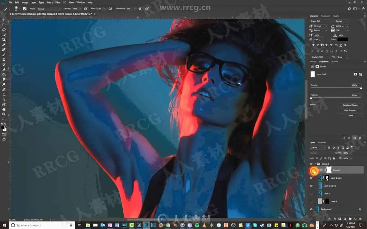Image resolution: width=367 pixels, height=229 pixels.
Task: Open the brush settings panel icon
Action: pos(25,9)
